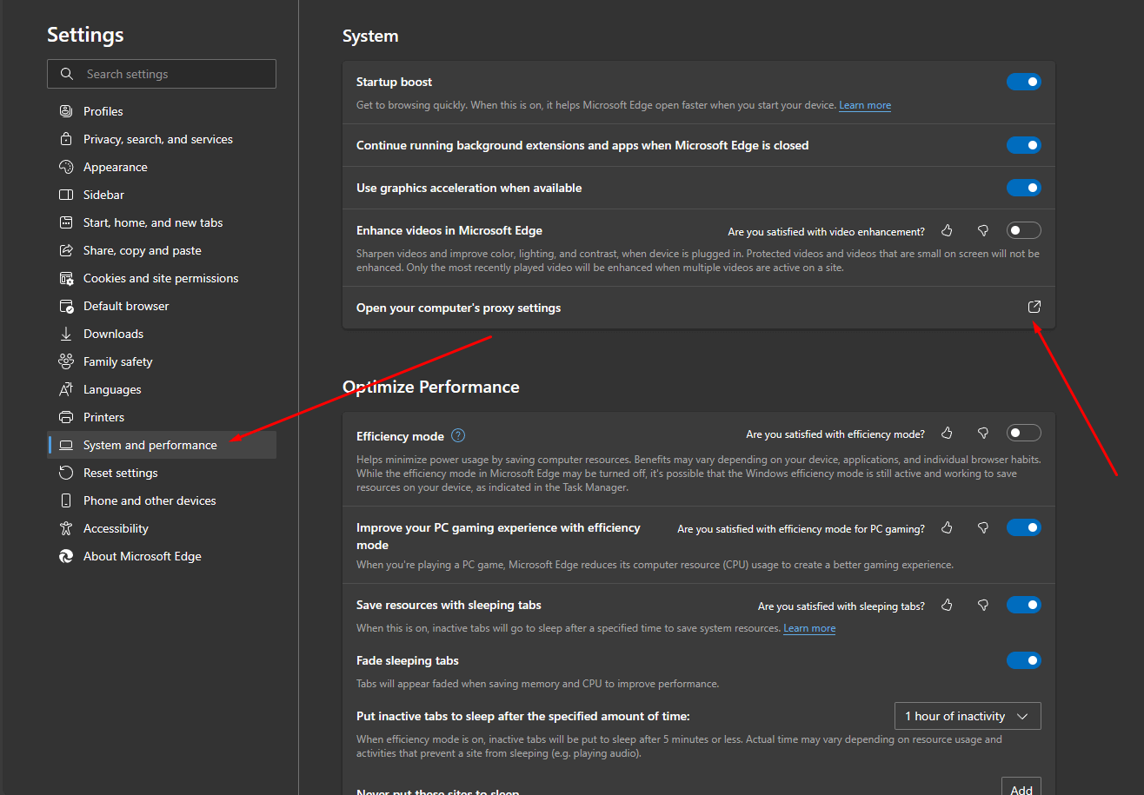Click the Family safety icon
The height and width of the screenshot is (795, 1144).
(x=66, y=361)
